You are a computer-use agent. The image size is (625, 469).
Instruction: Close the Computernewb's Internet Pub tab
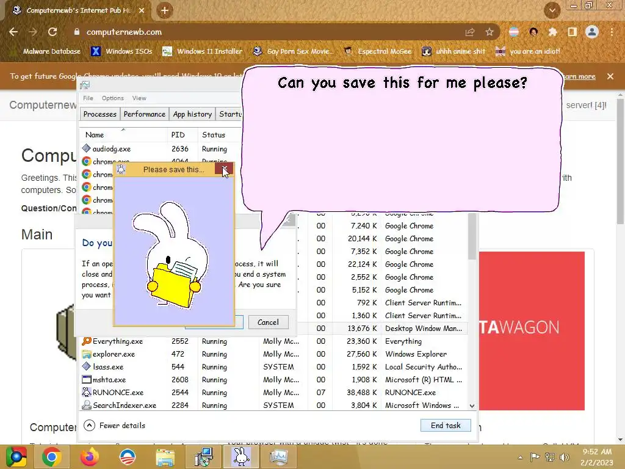(x=142, y=10)
